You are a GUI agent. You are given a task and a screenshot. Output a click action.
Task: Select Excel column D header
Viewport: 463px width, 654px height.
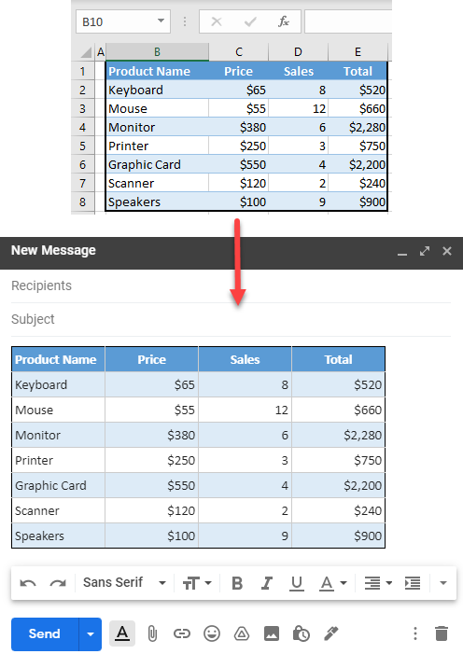coord(298,51)
